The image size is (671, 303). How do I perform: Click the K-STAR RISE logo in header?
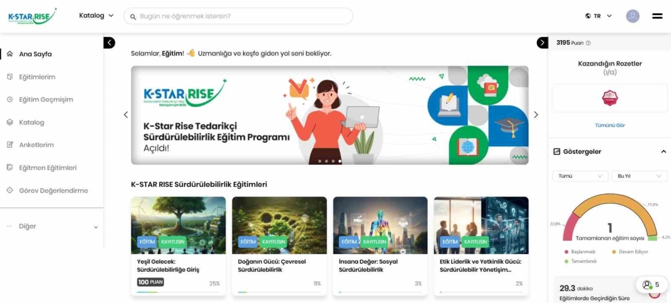click(x=32, y=16)
